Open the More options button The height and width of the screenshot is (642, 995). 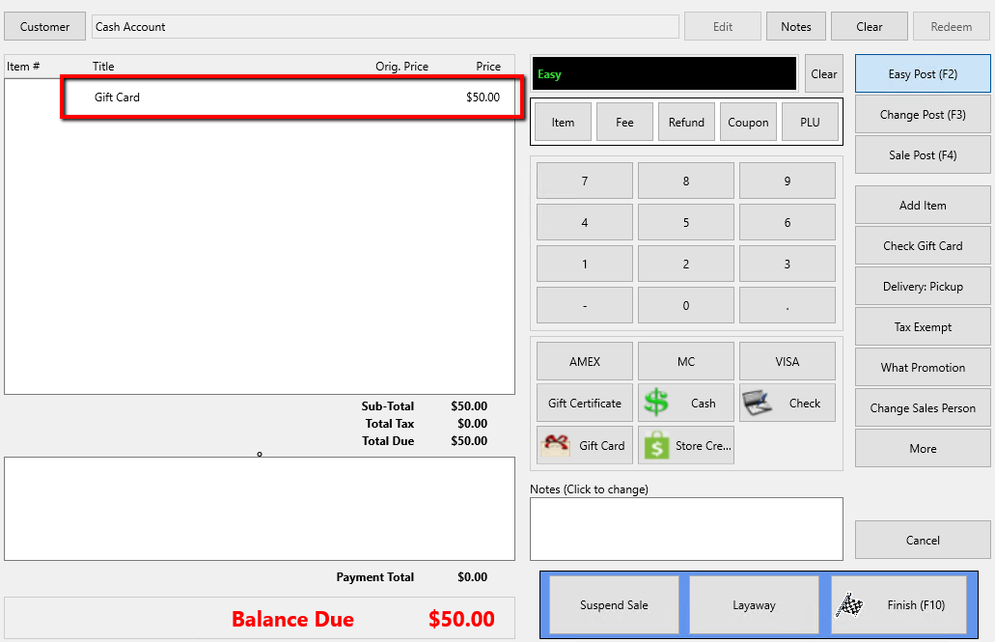923,448
